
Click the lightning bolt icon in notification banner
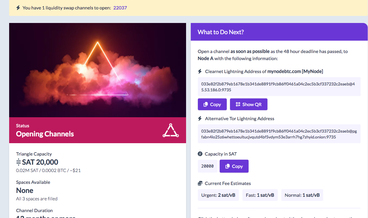tap(18, 8)
